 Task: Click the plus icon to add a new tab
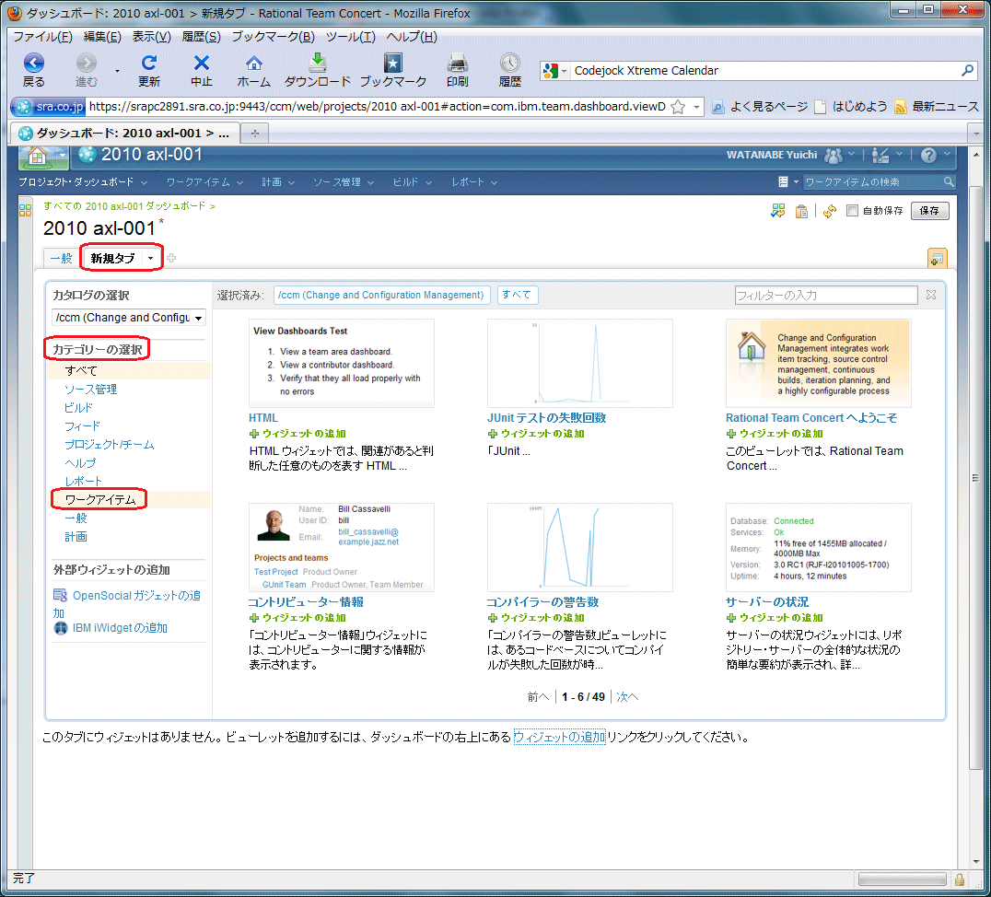171,258
